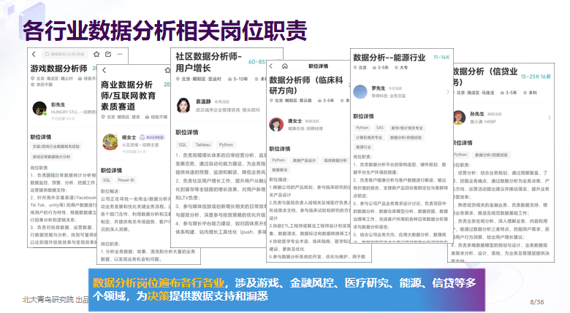
Task: Click recruiter 彭先生's avatar
Action: pyautogui.click(x=39, y=108)
